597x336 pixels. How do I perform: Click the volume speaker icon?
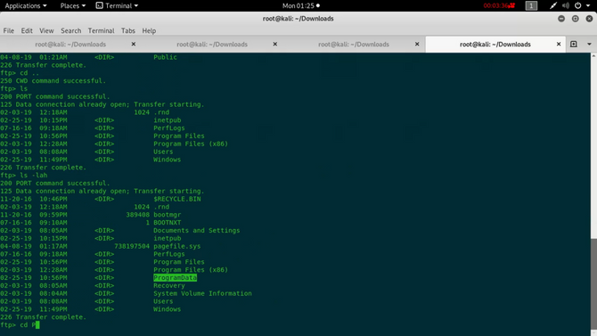point(566,5)
